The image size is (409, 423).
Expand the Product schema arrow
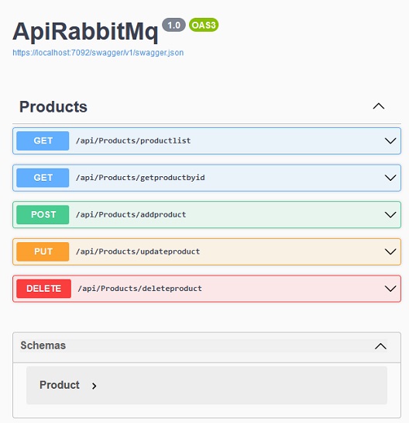coord(94,386)
